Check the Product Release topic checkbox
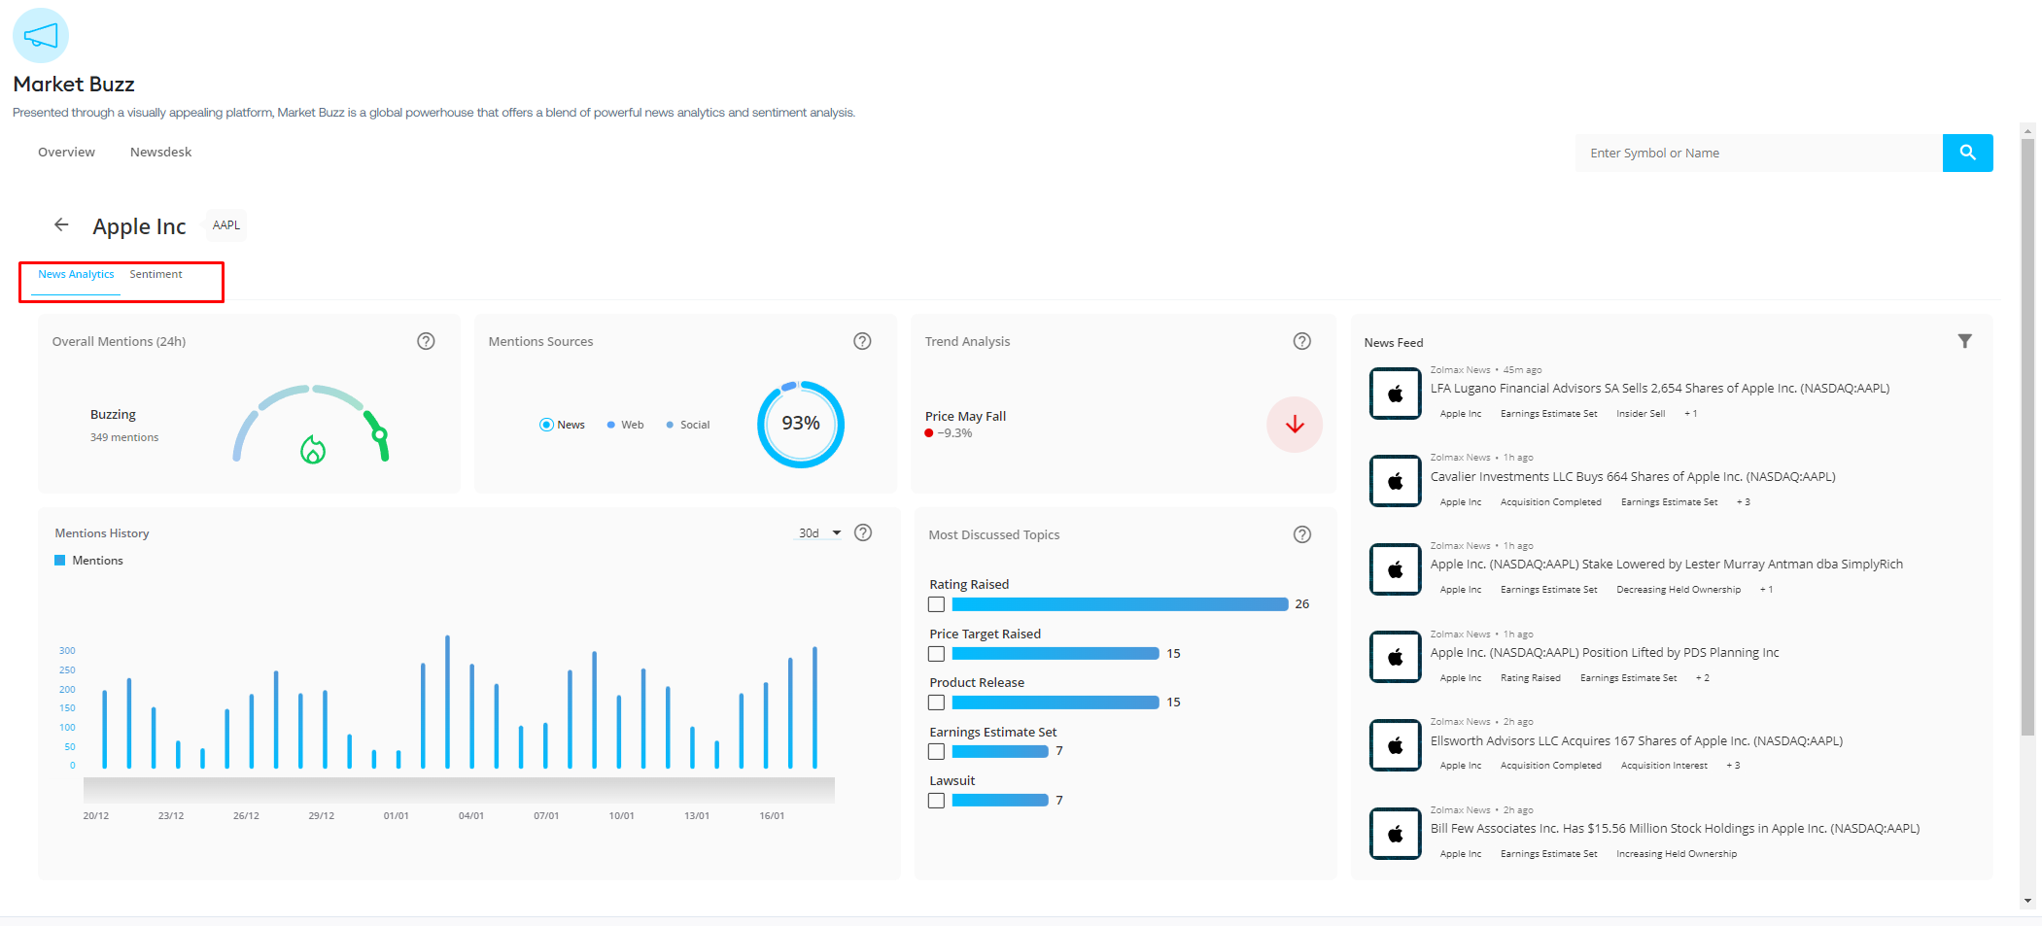 pyautogui.click(x=937, y=703)
